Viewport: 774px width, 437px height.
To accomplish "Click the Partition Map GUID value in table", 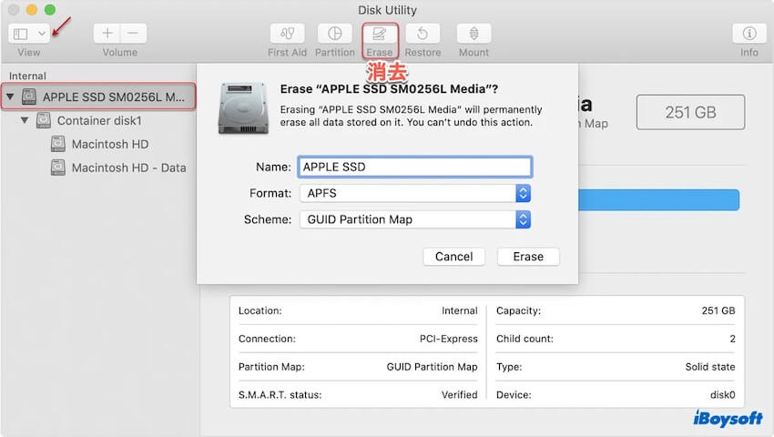I will [x=432, y=367].
